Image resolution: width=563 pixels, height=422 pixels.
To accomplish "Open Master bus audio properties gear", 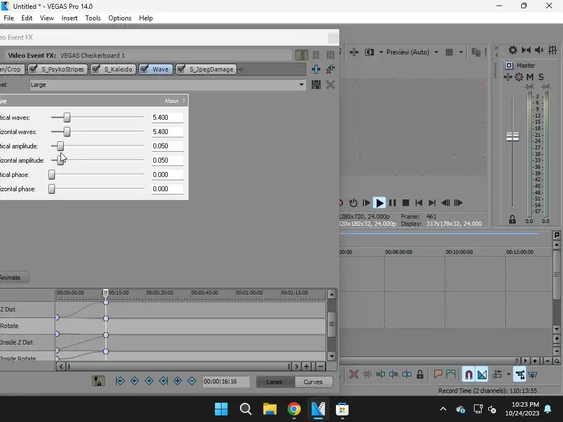I will [x=513, y=50].
